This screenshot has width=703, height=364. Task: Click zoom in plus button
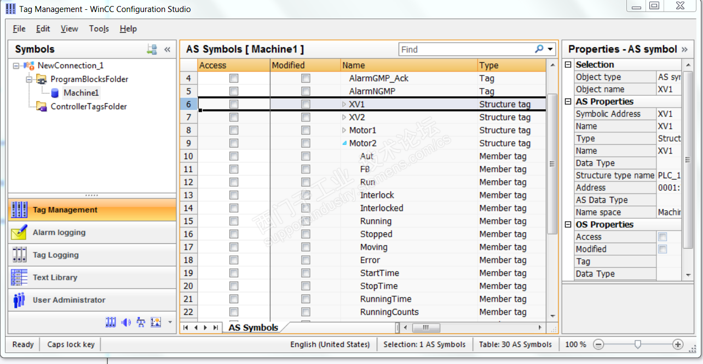click(x=678, y=344)
